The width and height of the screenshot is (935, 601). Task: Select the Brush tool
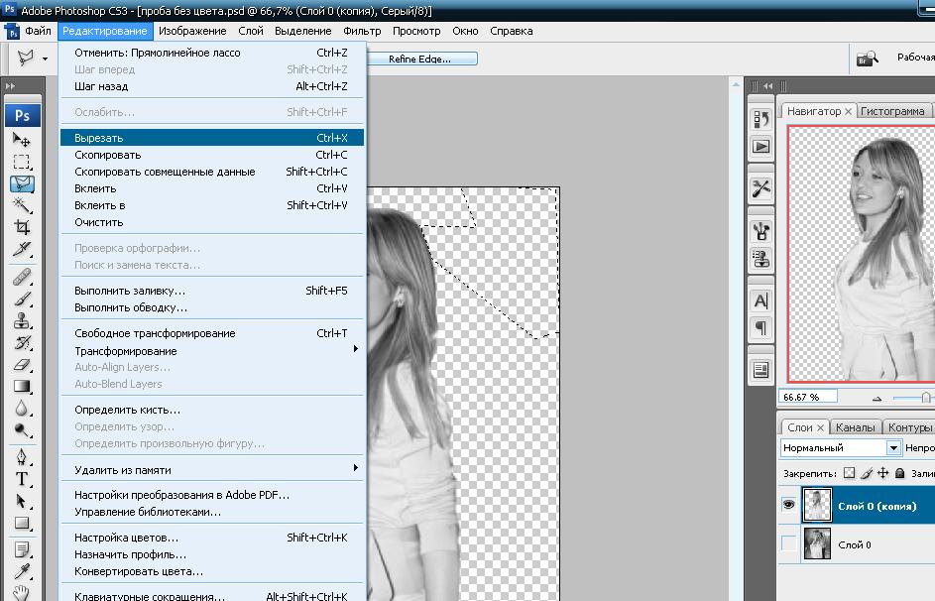coord(22,299)
